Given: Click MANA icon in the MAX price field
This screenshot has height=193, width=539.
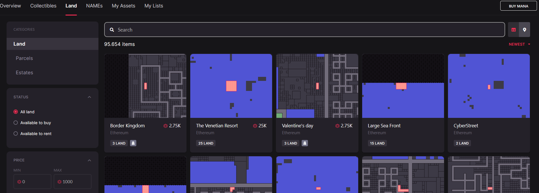Looking at the screenshot, I should coord(59,182).
